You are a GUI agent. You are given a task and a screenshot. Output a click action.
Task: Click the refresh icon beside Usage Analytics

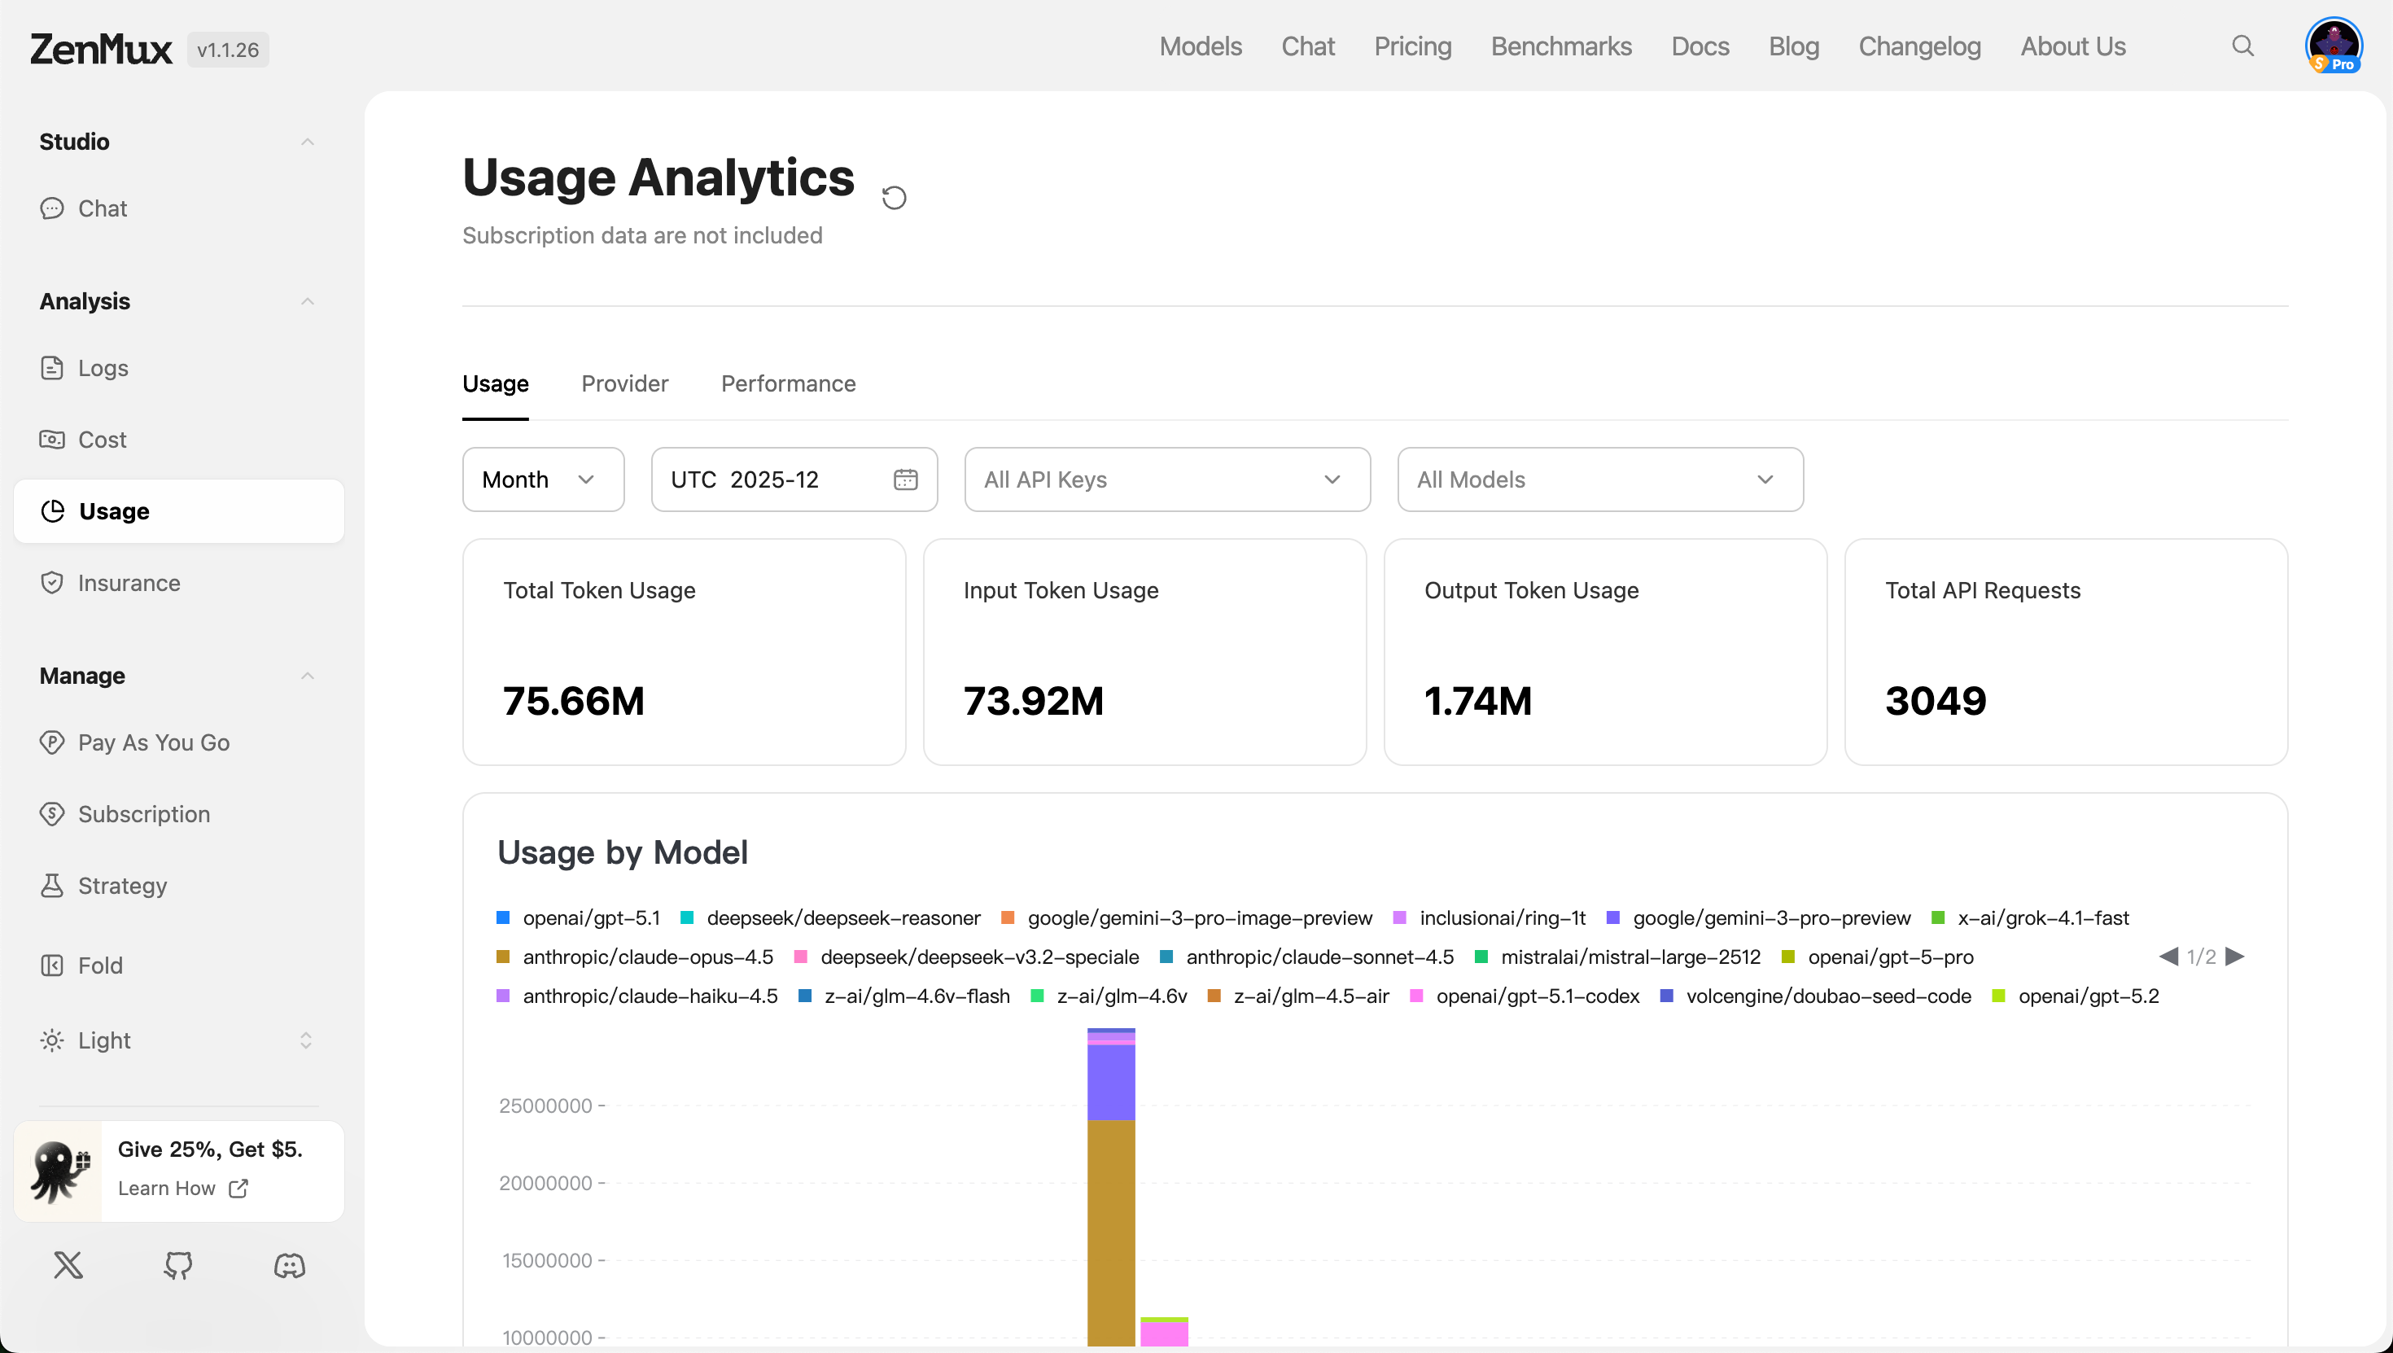coord(894,198)
